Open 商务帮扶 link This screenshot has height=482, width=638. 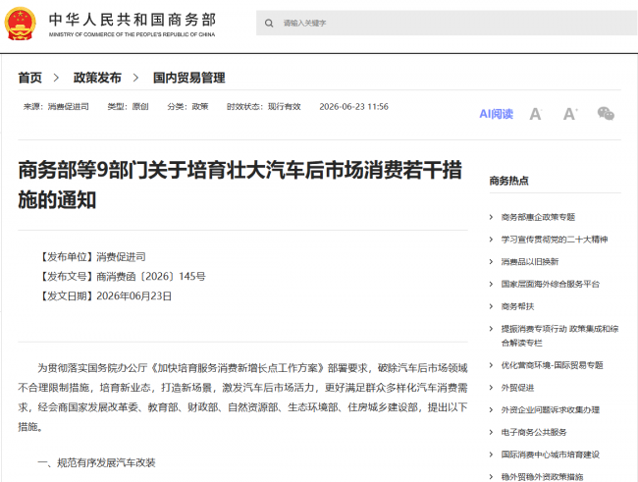(517, 306)
